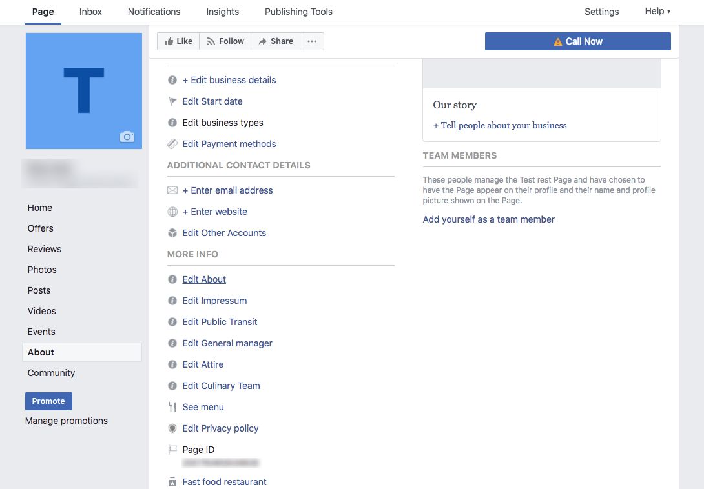Click Edit Attire link
Screen dimensions: 704x489
click(x=203, y=364)
